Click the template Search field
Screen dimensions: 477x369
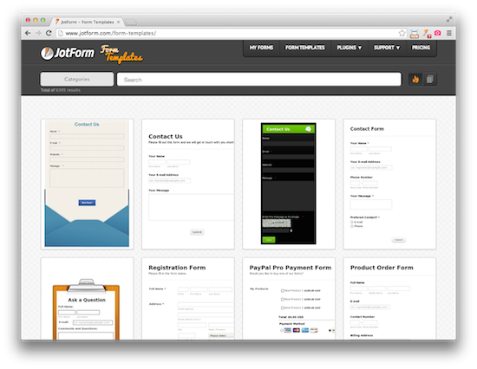click(259, 80)
